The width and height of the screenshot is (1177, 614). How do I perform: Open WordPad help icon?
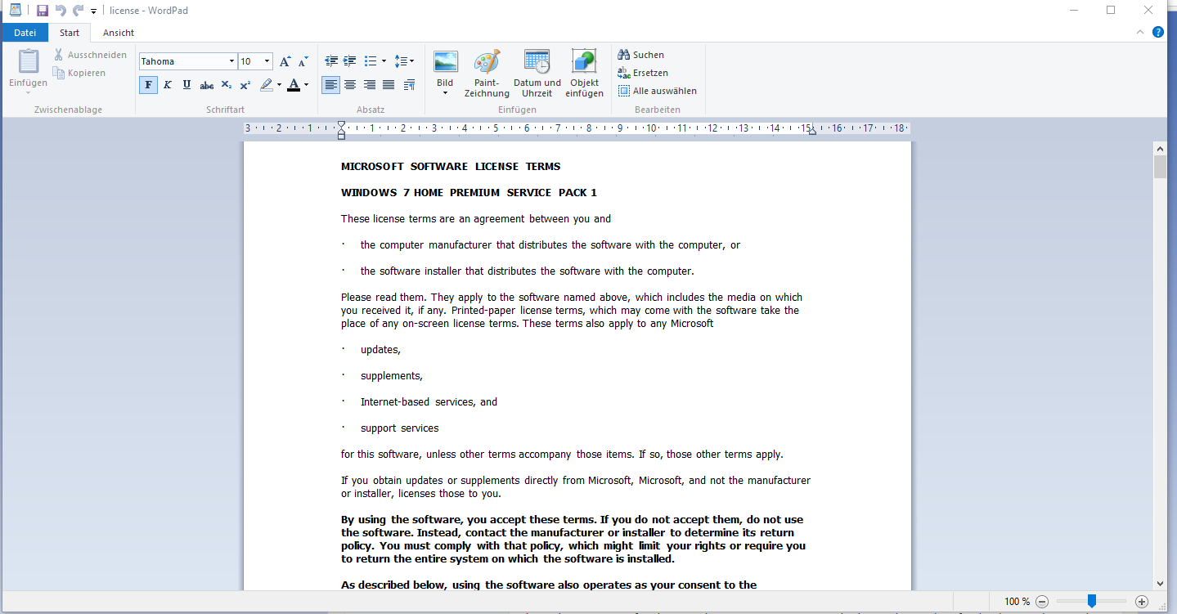coord(1158,33)
